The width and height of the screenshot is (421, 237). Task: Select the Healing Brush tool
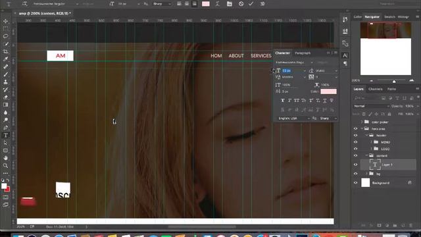[x=5, y=66]
